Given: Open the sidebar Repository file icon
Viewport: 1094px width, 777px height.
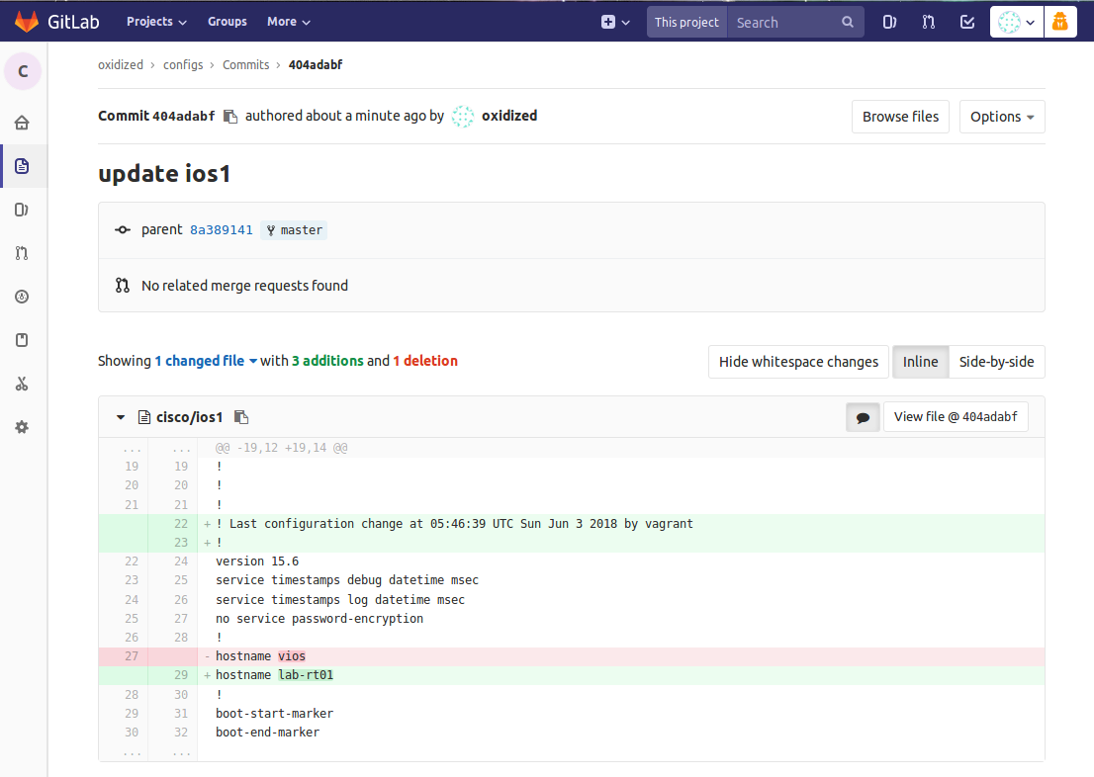Looking at the screenshot, I should (x=22, y=166).
